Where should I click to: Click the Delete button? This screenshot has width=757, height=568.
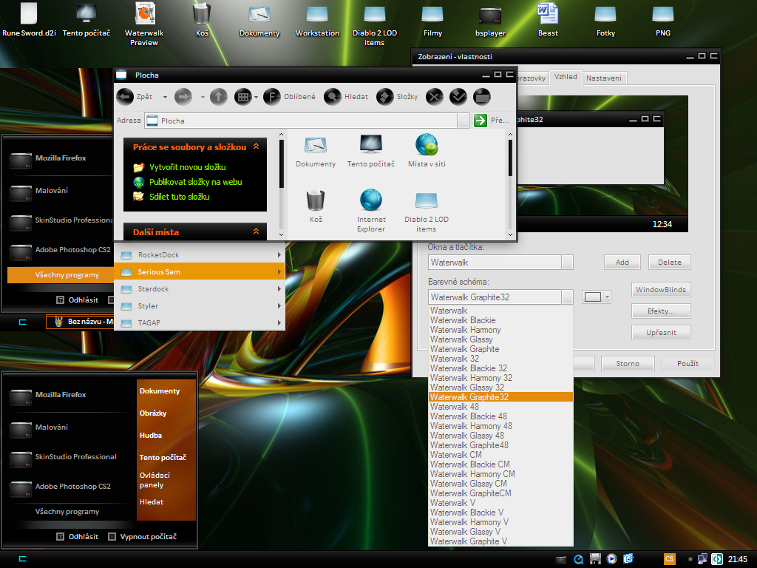[669, 263]
